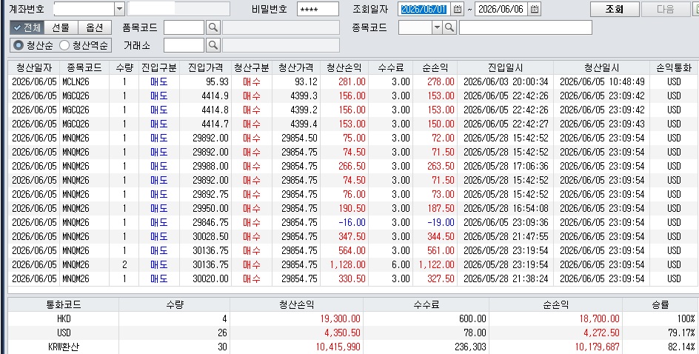Click entry price 4414.9 cell
The width and height of the screenshot is (699, 354).
tap(205, 96)
